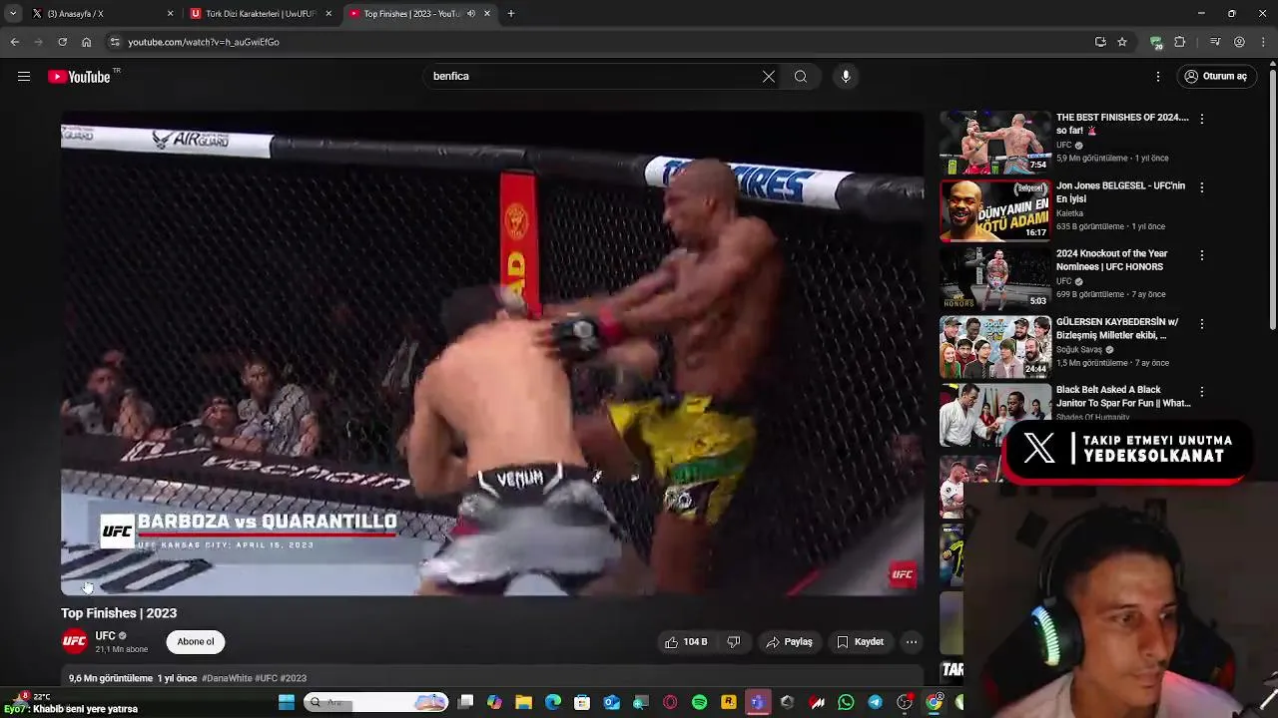Viewport: 1278px width, 718px height.
Task: Open GÜLERSEN KAYBEDERSİN video thumbnail
Action: click(995, 347)
